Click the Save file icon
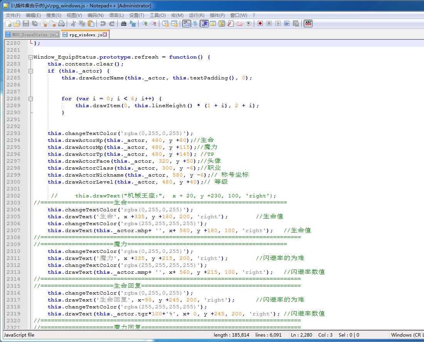Viewport: 424px width, 342px height. pyautogui.click(x=26, y=24)
